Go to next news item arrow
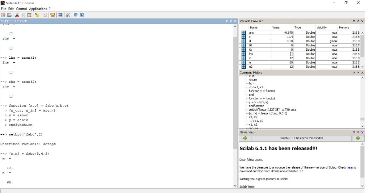 pos(358,138)
